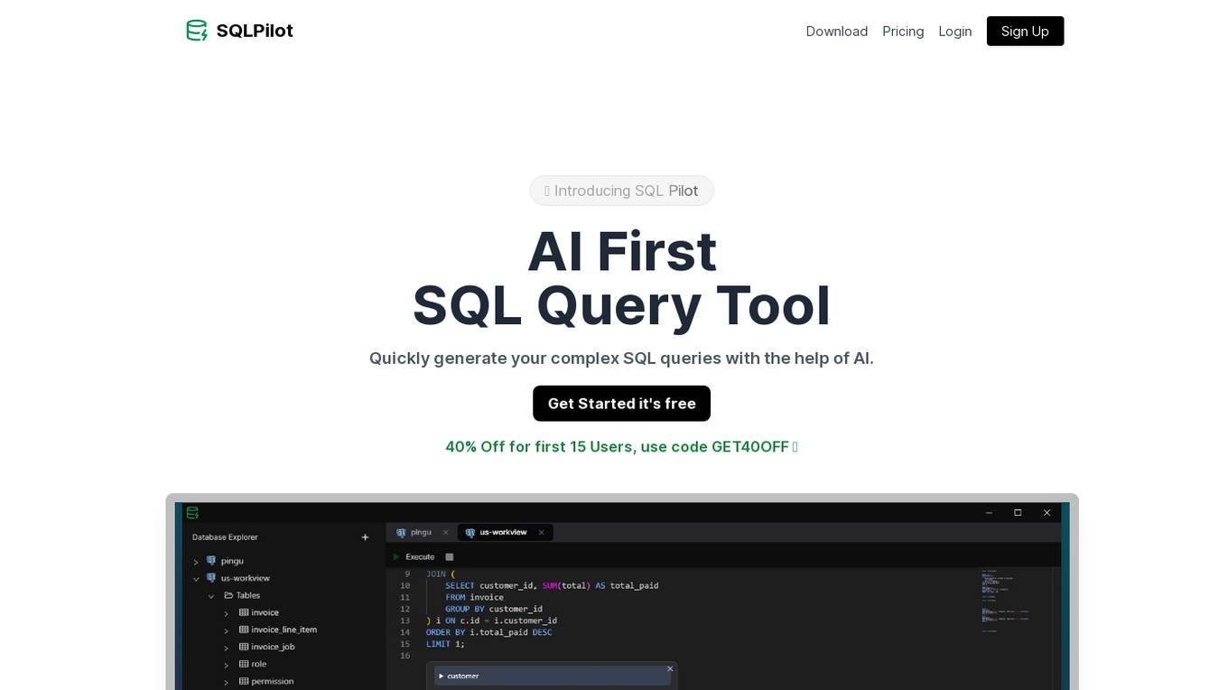Open the Pricing page
The width and height of the screenshot is (1228, 690).
point(903,32)
